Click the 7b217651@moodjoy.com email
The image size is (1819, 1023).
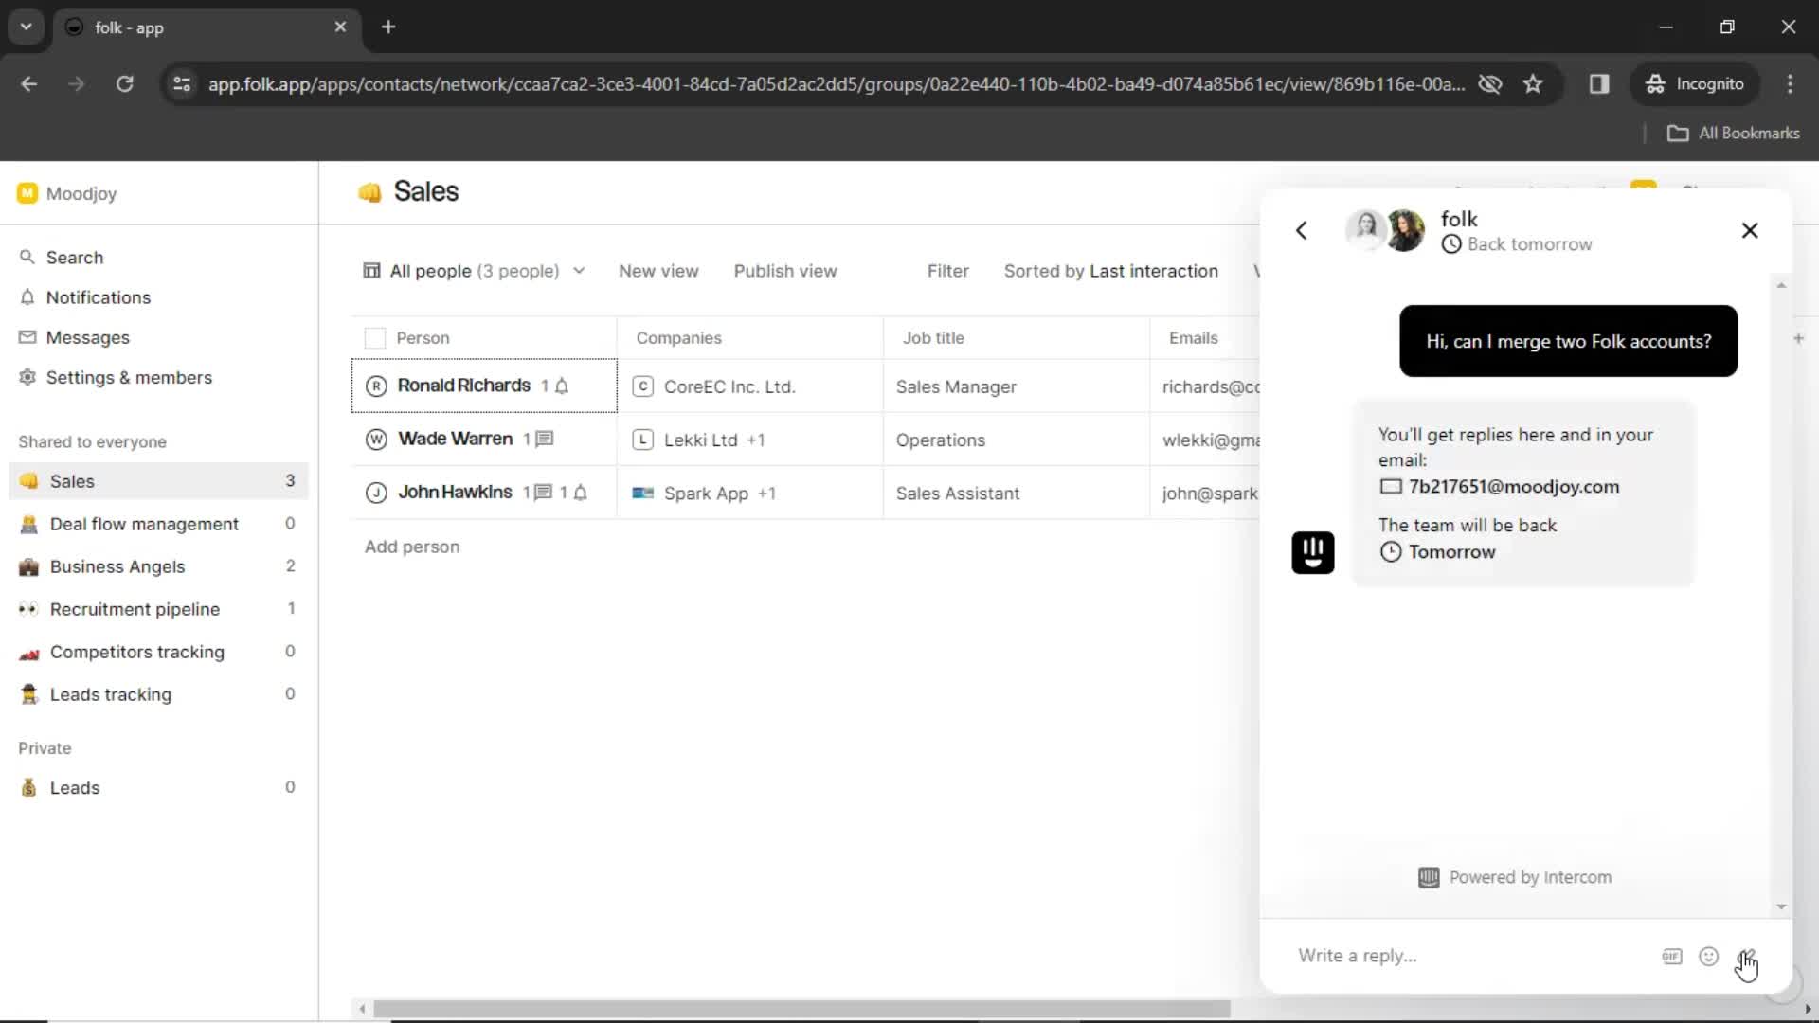tap(1513, 487)
